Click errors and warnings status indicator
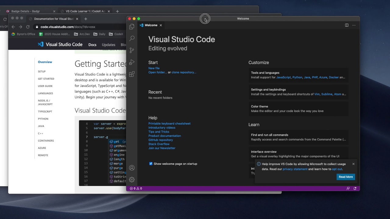 click(x=136, y=189)
